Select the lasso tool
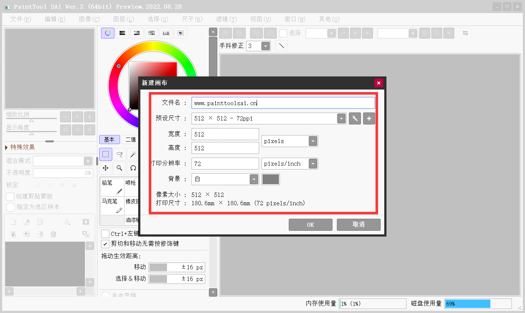This screenshot has height=313, width=525. [x=119, y=154]
